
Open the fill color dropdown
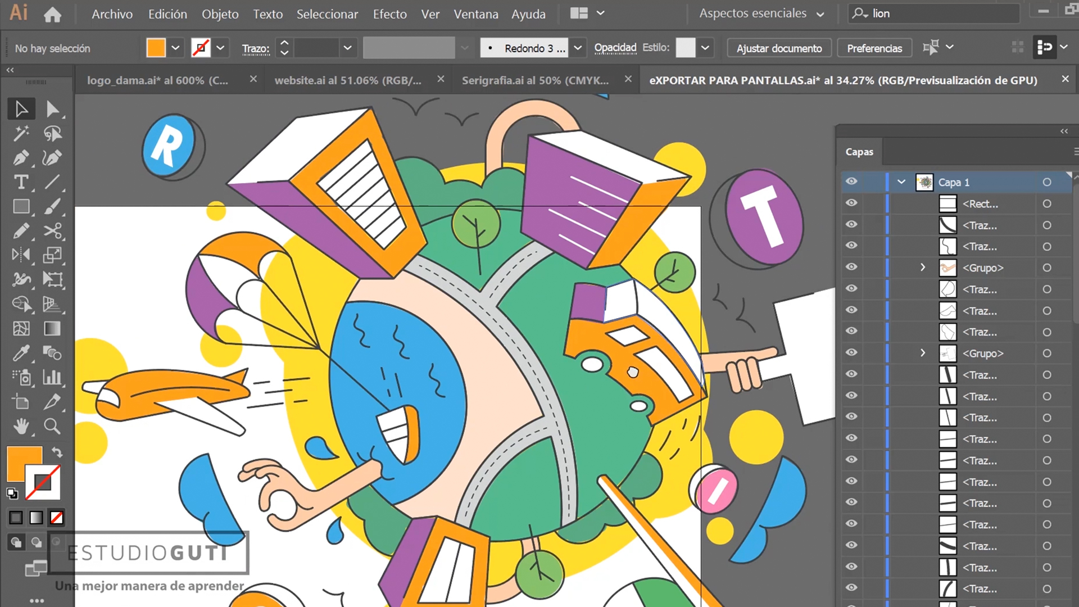pyautogui.click(x=175, y=48)
